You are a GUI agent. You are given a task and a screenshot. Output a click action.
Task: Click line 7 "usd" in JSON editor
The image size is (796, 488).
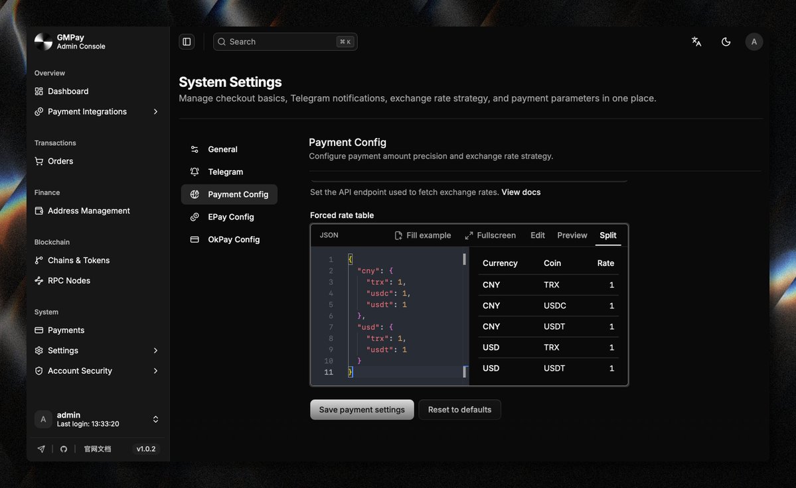(368, 328)
